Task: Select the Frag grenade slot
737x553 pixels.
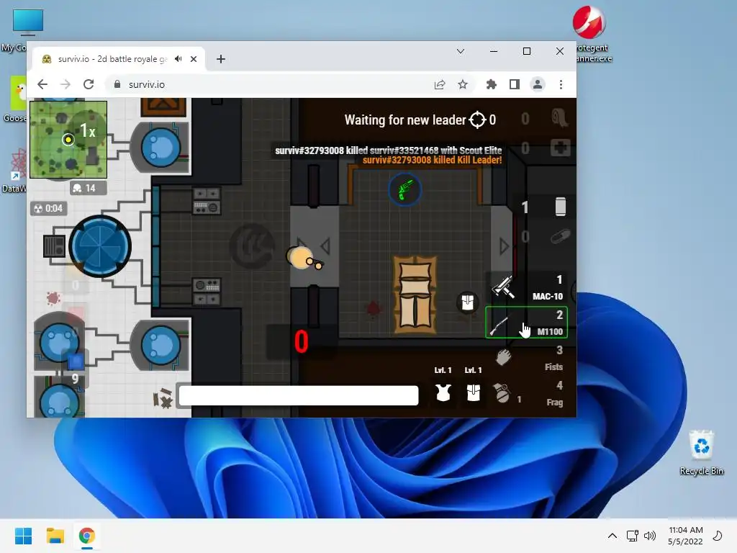Action: tap(526, 393)
